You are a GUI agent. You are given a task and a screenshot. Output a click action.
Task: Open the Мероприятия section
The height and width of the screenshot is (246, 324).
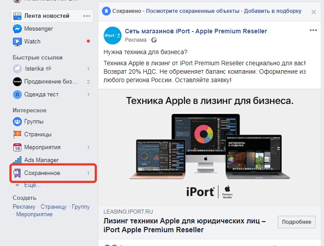(42, 147)
